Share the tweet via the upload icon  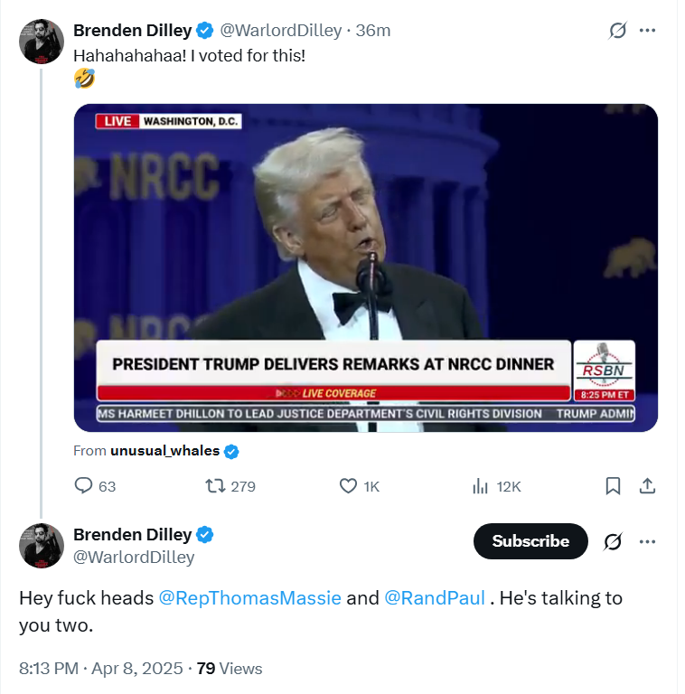(647, 486)
